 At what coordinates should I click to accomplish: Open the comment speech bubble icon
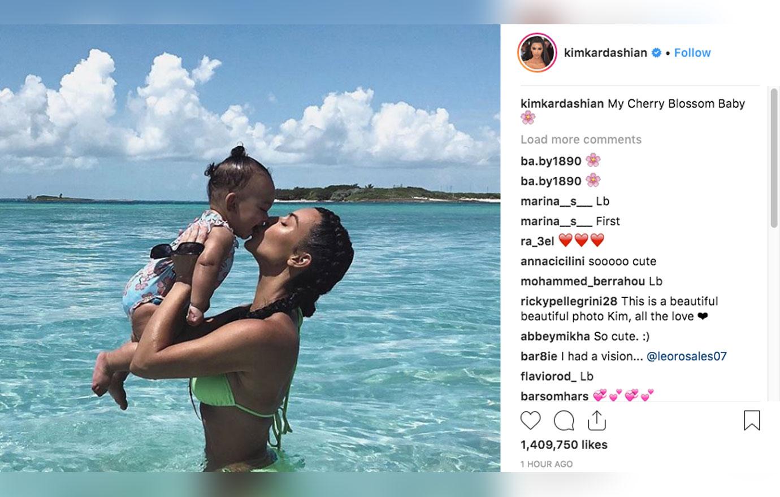click(564, 421)
